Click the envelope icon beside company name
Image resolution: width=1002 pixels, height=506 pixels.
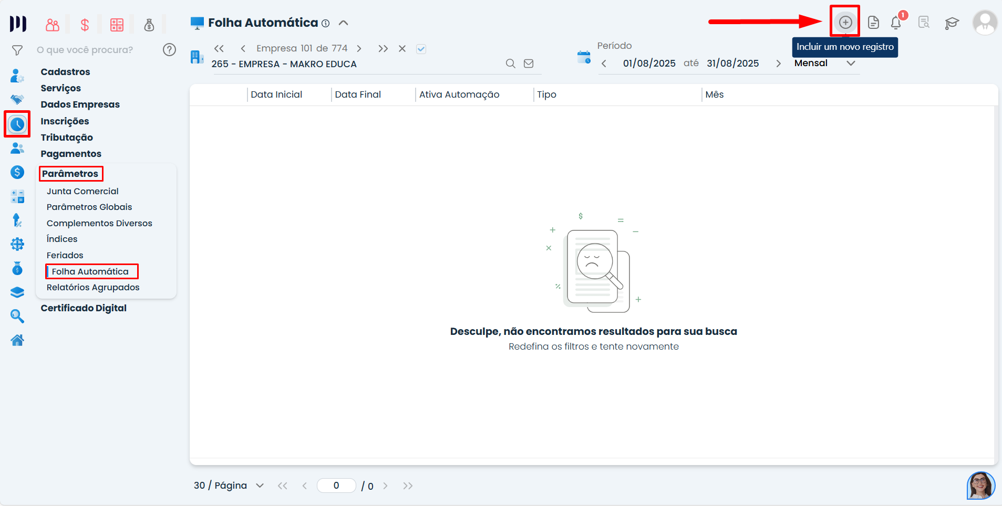(529, 64)
